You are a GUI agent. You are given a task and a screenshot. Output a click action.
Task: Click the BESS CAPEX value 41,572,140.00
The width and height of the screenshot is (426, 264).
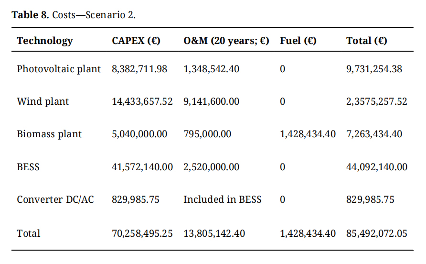pos(142,167)
